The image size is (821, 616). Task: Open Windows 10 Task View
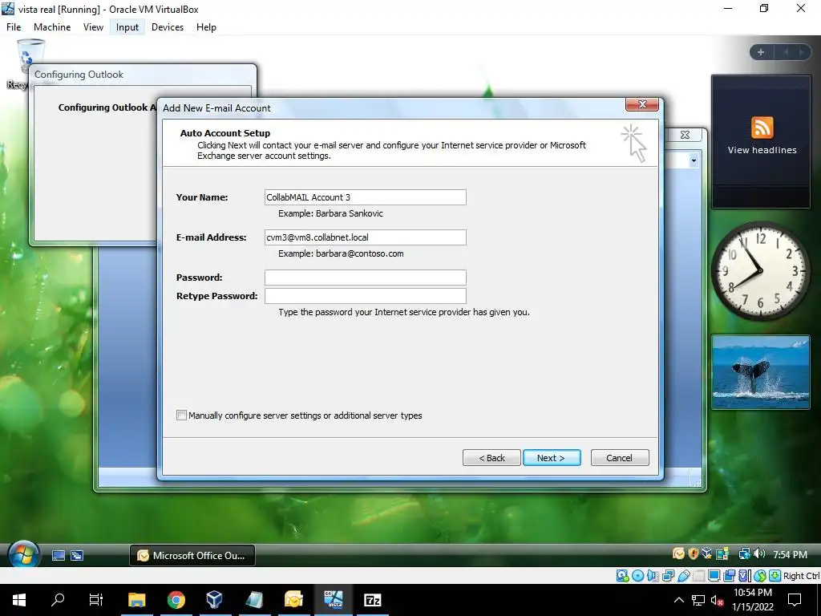tap(96, 600)
